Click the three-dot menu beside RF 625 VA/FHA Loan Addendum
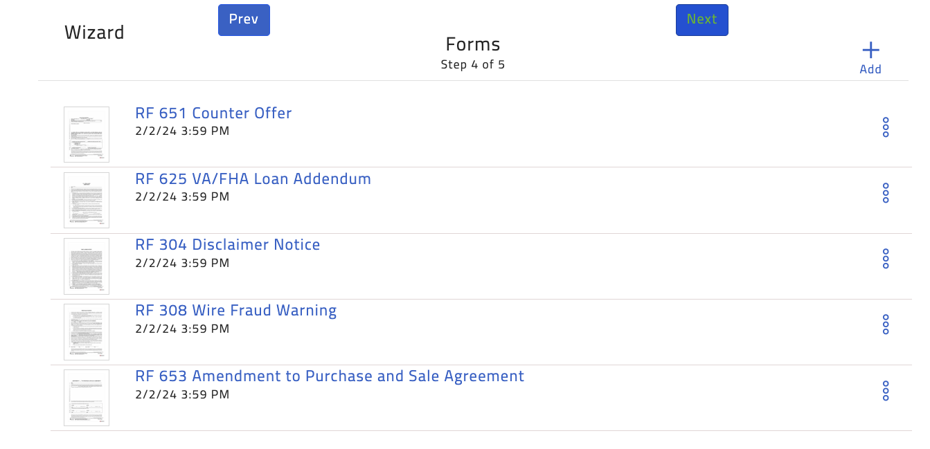930x449 pixels. coord(886,192)
